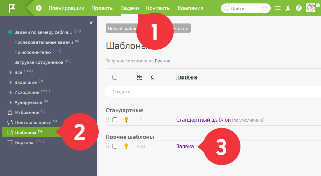This screenshot has height=176, width=321.
Task: Check the Заявка row checkbox
Action: click(x=115, y=146)
